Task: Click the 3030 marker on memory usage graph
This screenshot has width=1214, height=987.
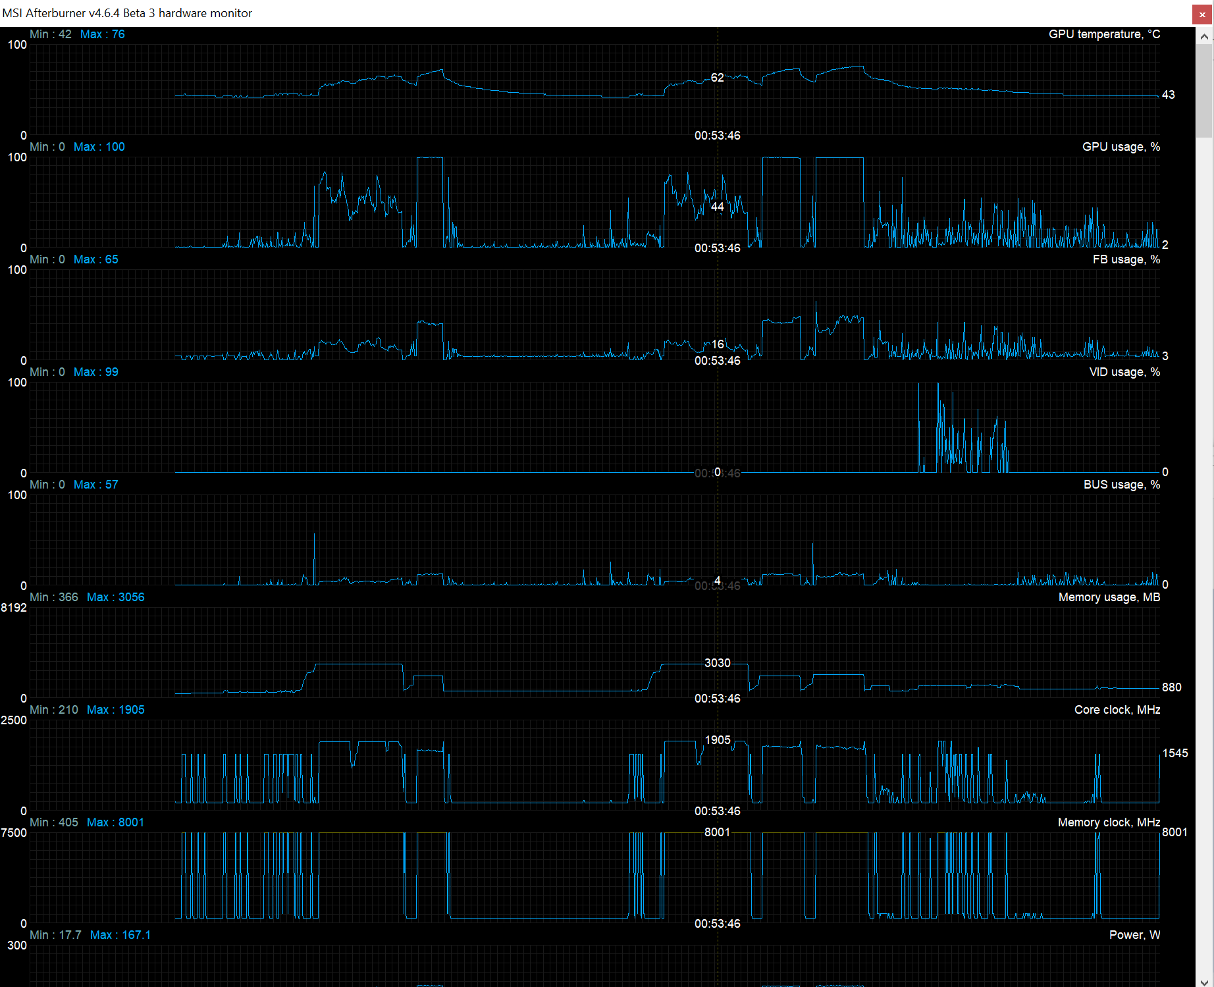Action: (x=718, y=663)
